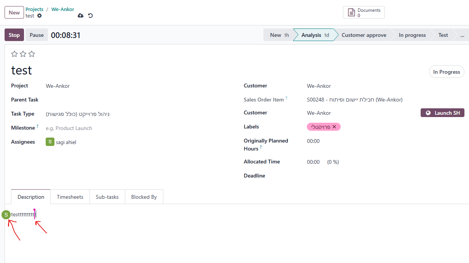Screen dimensions: 469x263
Task: Stop the running timer
Action: (x=14, y=35)
